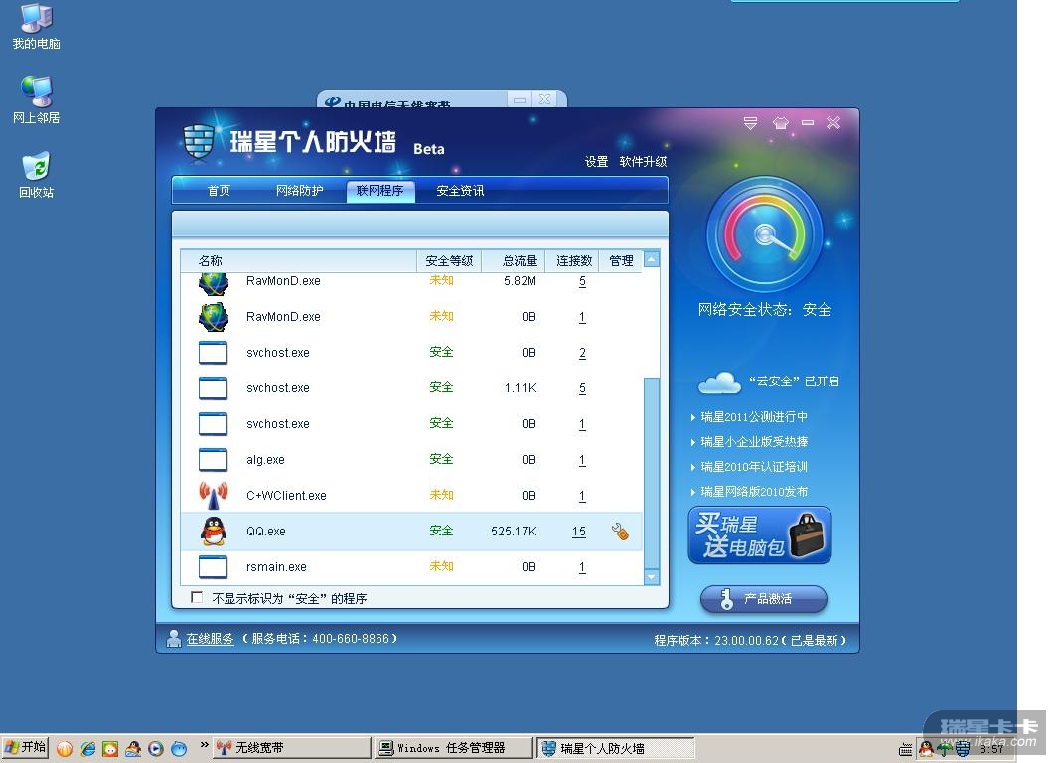Screen dimensions: 1057x763
Task: Click the program list vertical scrollbar thumb
Action: point(652,473)
